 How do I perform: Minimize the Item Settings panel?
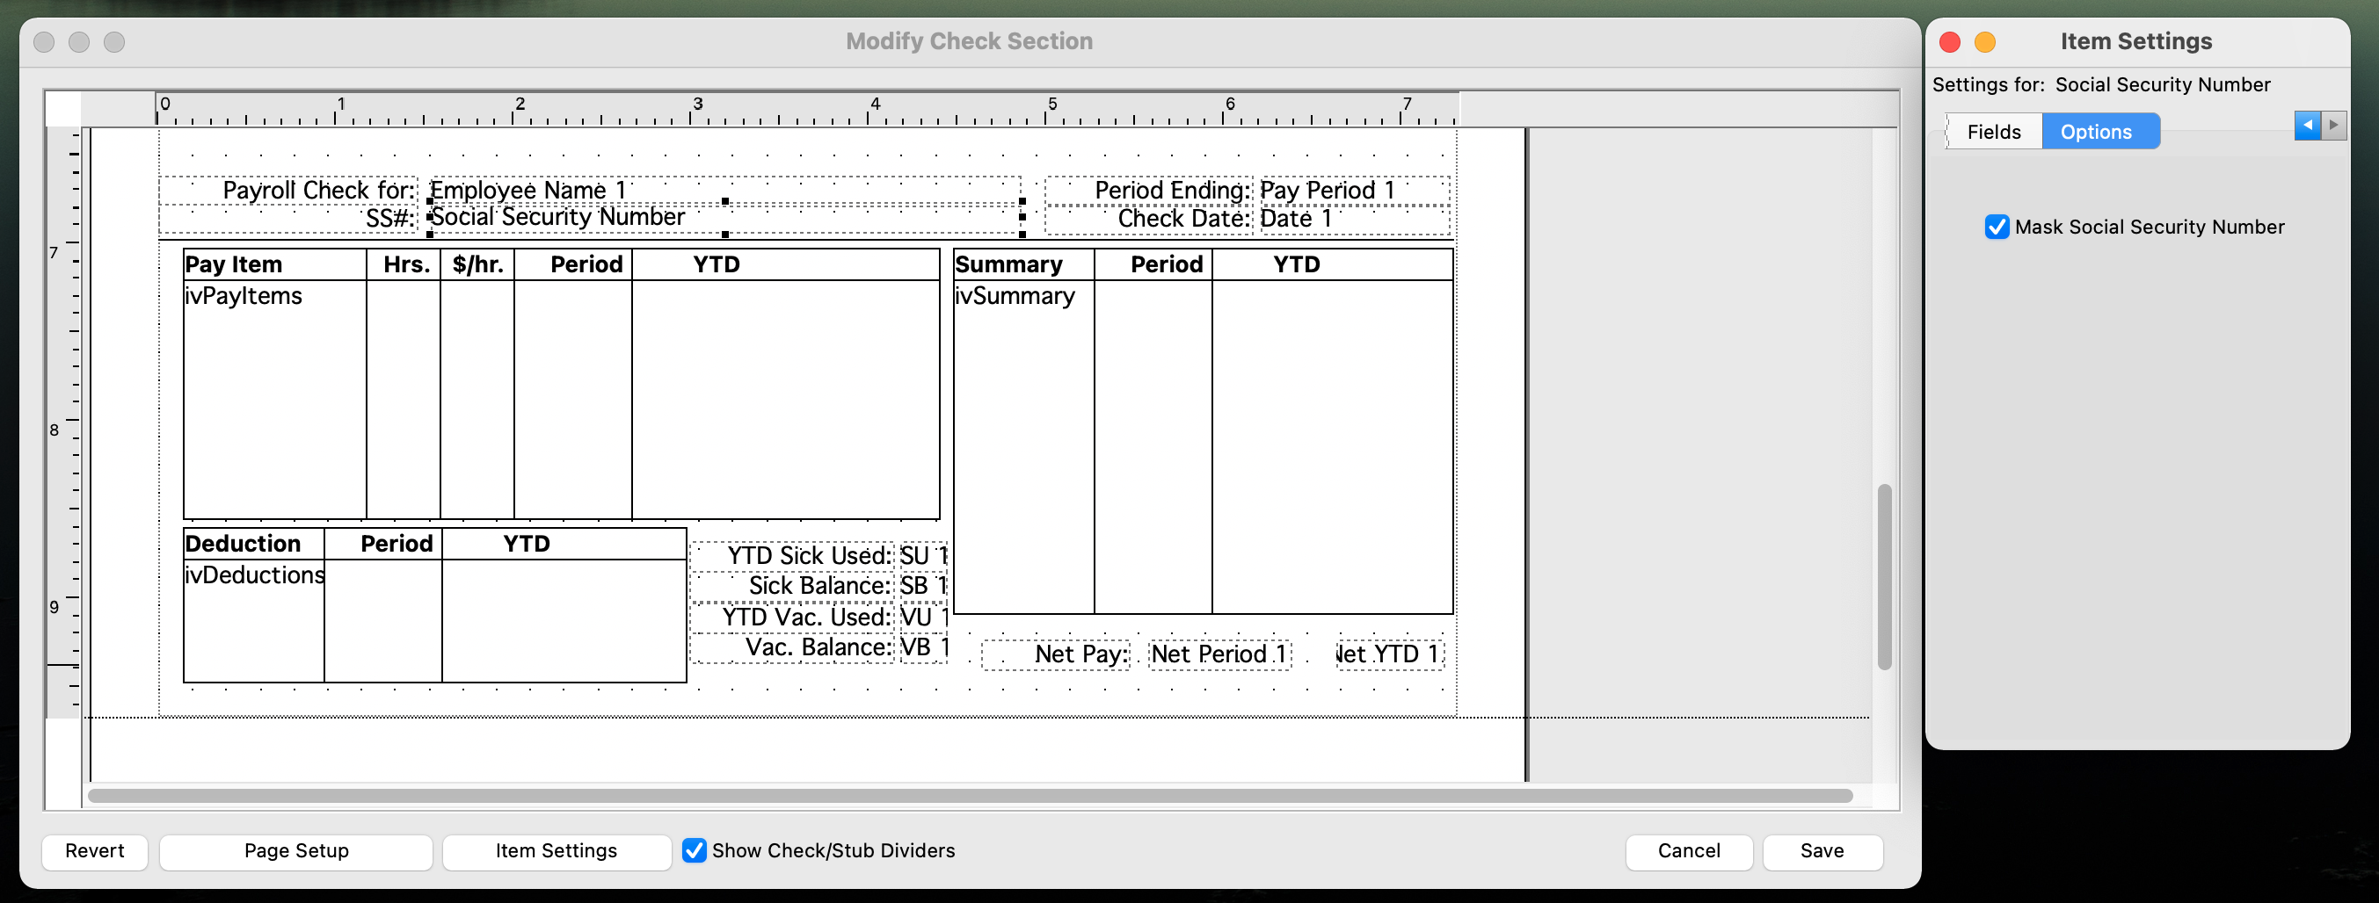point(1984,42)
